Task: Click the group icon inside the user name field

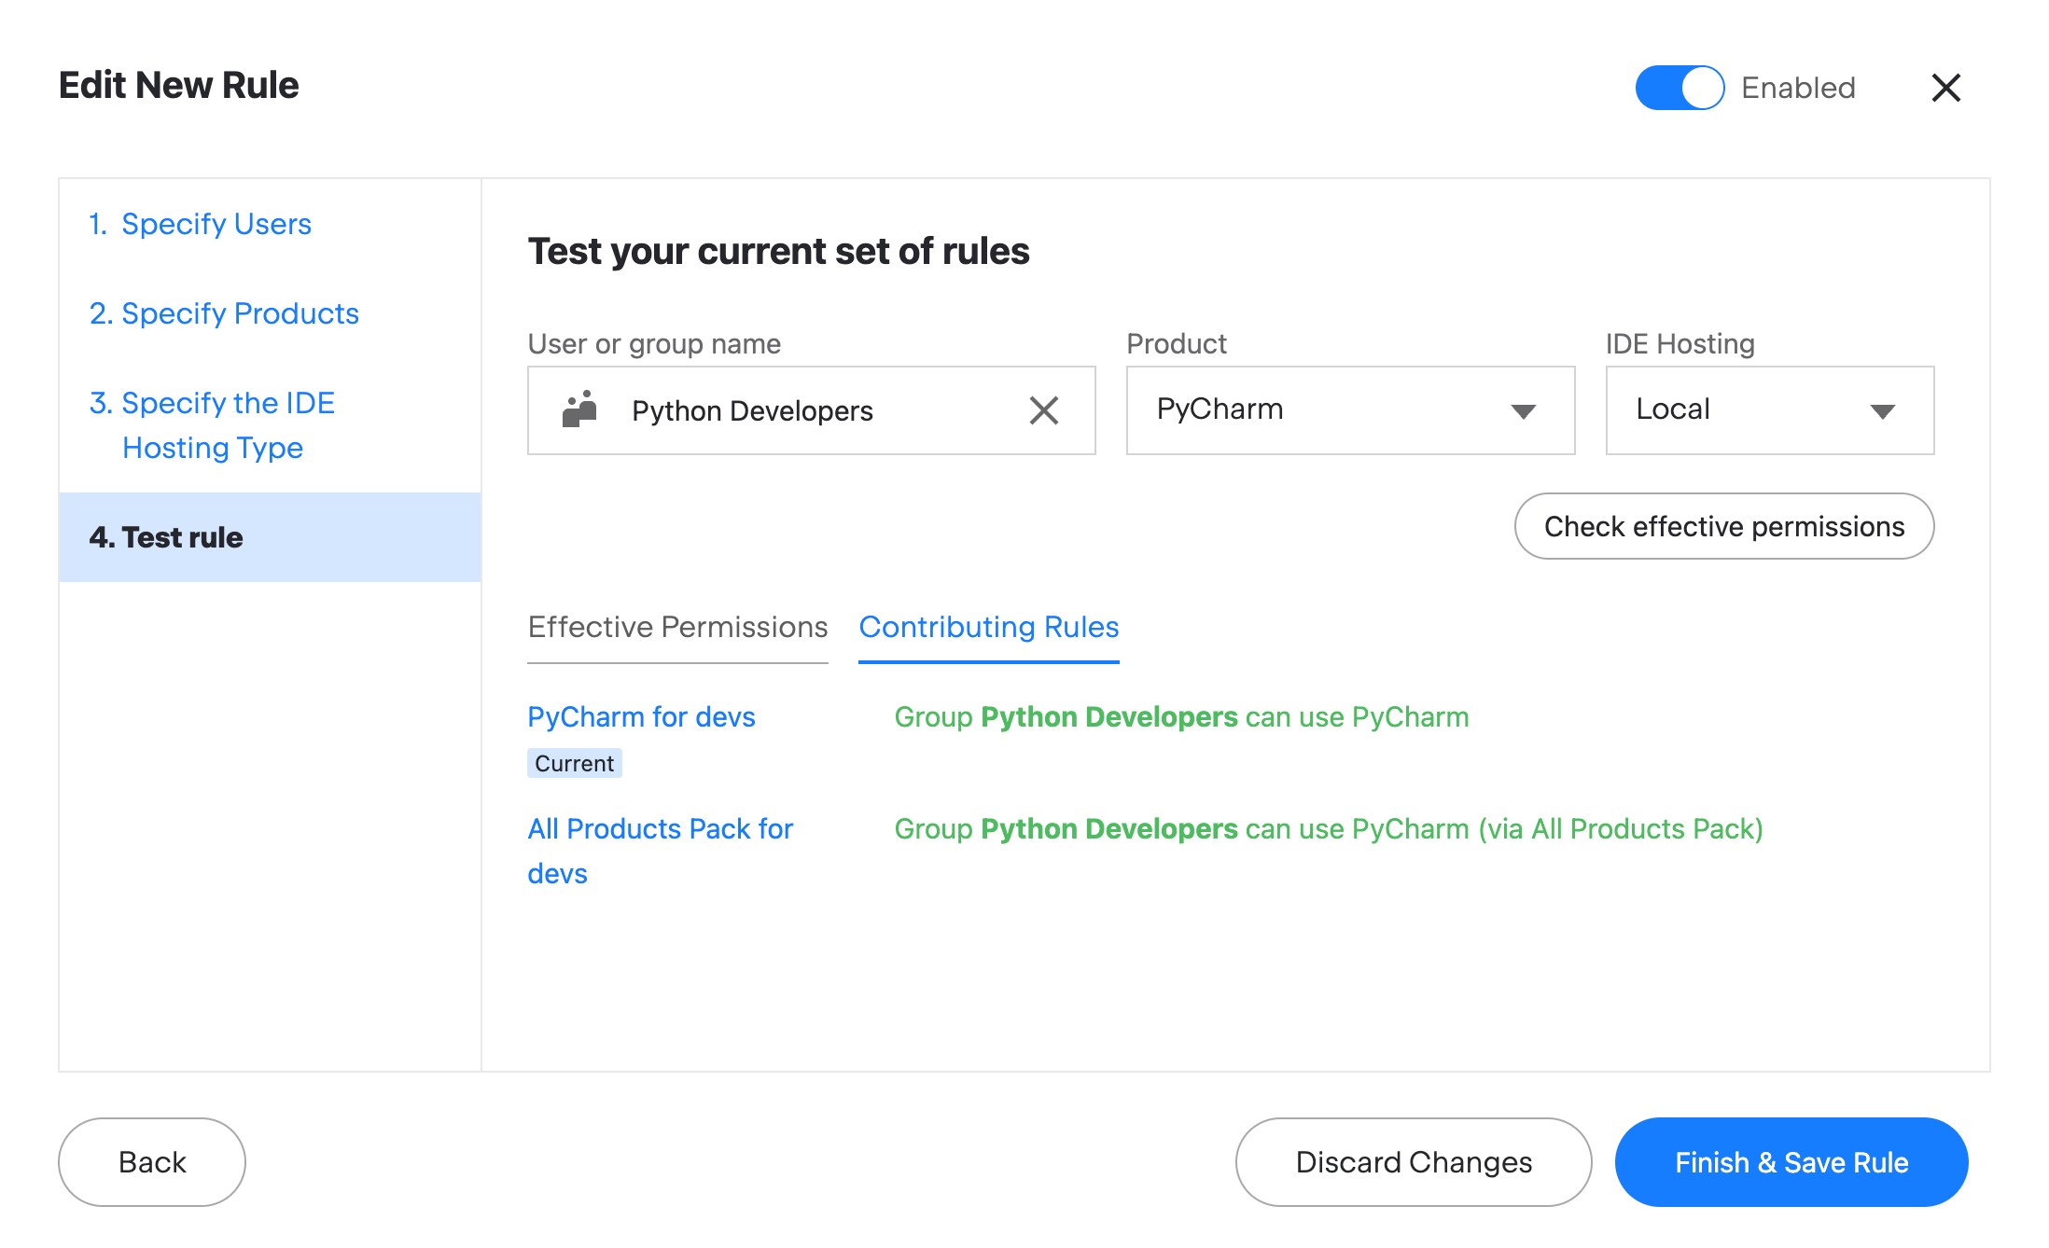Action: [x=578, y=410]
